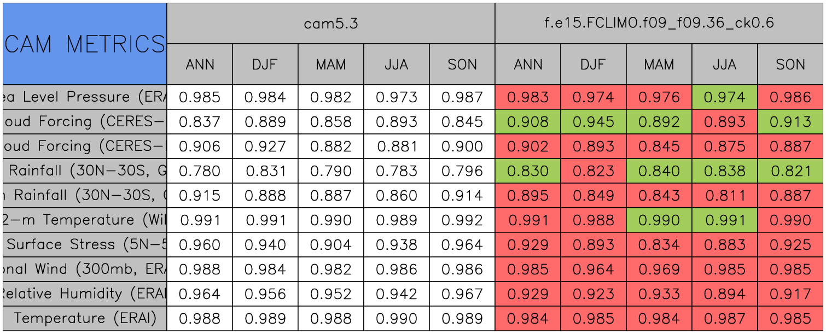Select the 2-m Temperature row label
This screenshot has width=826, height=334.
tap(85, 220)
